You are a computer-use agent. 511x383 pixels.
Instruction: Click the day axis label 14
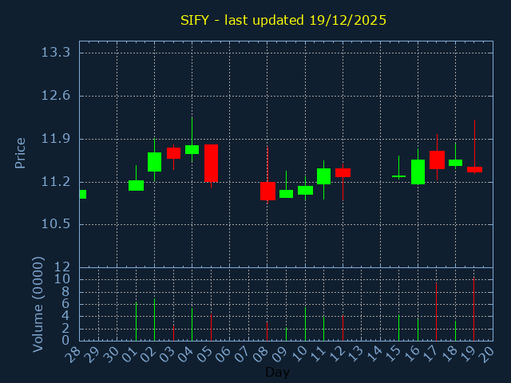click(374, 353)
